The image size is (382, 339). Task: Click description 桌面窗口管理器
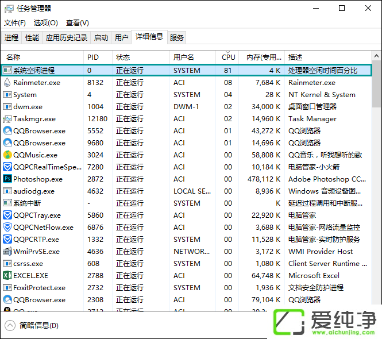click(312, 106)
